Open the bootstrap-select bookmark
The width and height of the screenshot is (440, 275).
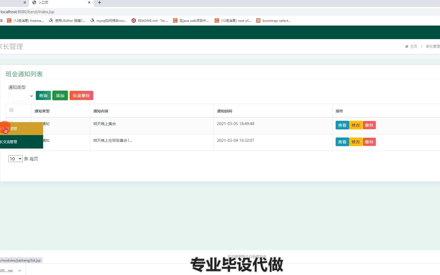273,20
